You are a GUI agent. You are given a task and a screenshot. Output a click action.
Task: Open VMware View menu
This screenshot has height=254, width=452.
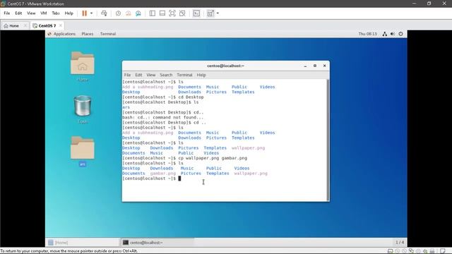(31, 13)
